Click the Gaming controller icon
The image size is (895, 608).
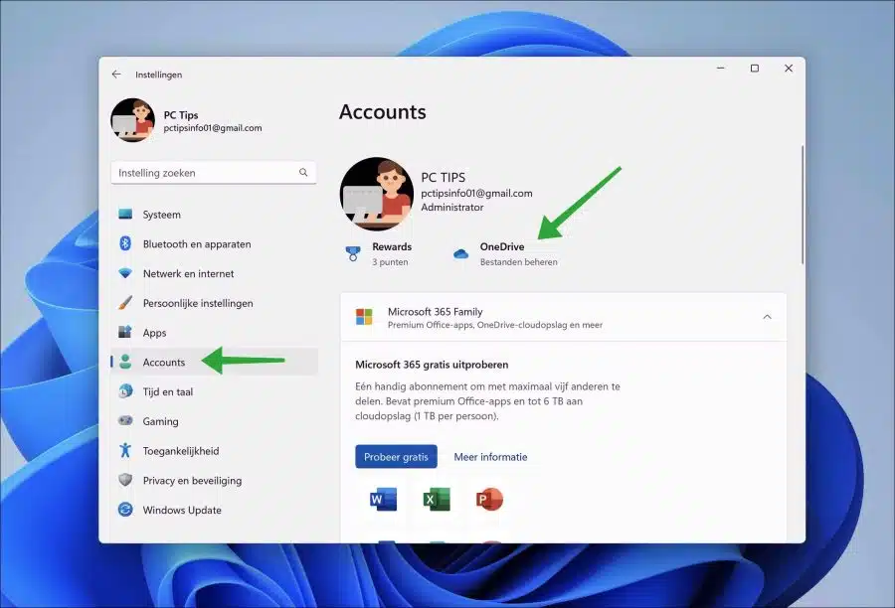click(125, 421)
